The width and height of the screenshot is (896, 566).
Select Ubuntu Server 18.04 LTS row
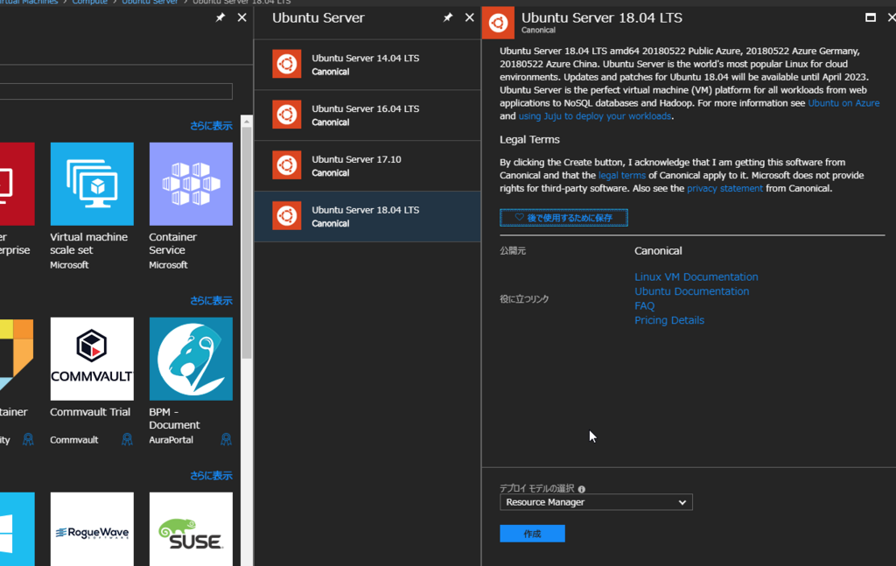367,216
